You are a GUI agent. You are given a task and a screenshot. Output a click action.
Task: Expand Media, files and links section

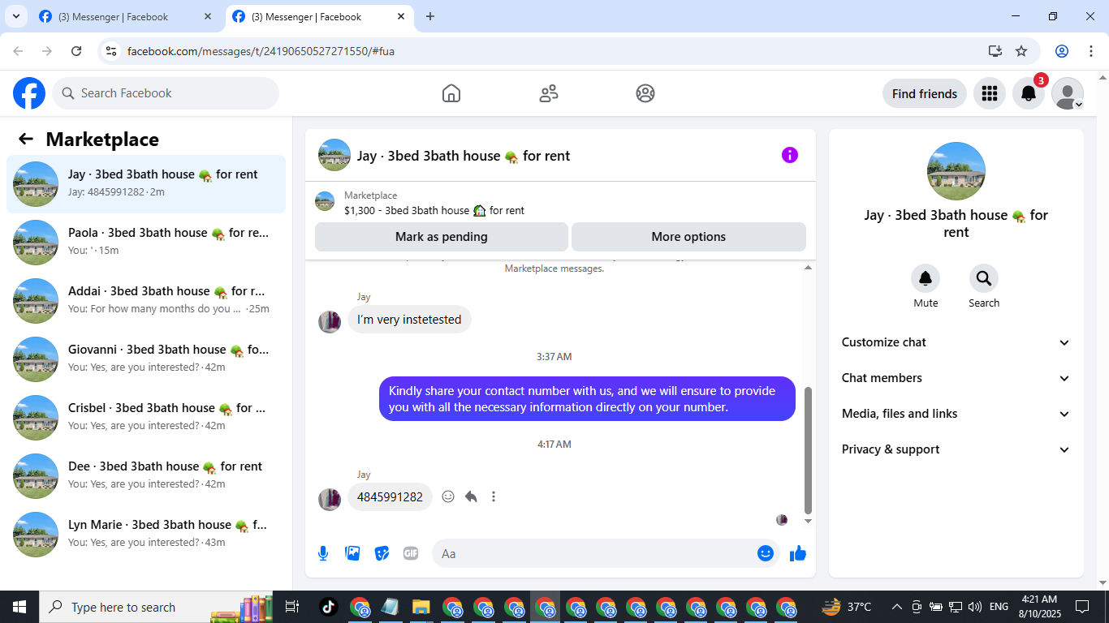pos(956,414)
